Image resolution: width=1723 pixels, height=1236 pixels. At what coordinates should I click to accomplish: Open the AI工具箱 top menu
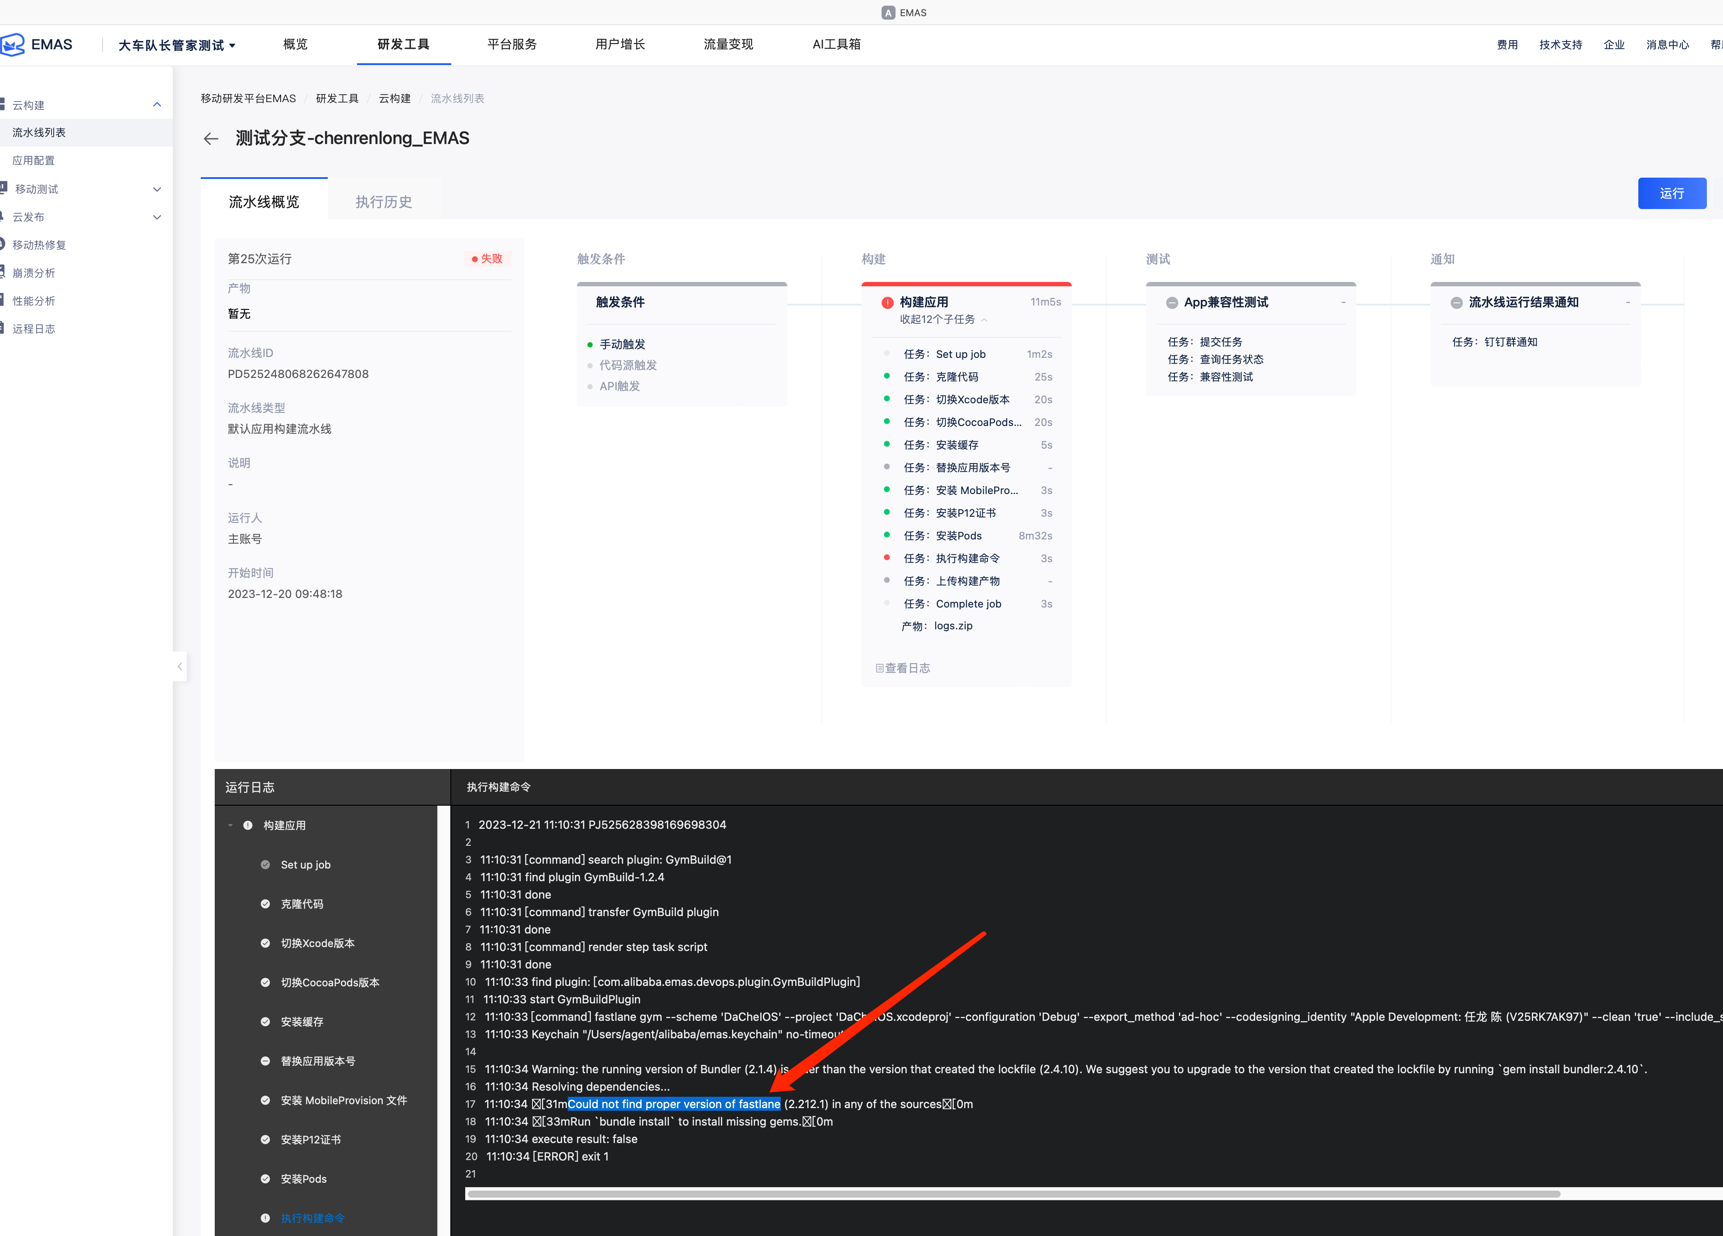[837, 44]
